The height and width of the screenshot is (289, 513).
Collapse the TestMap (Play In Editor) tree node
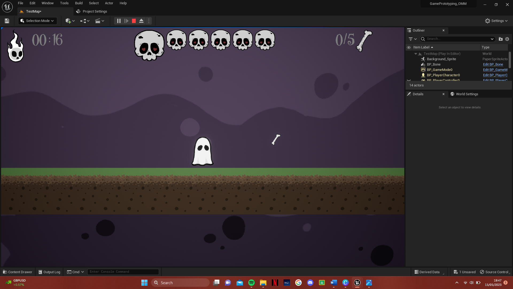pyautogui.click(x=416, y=54)
